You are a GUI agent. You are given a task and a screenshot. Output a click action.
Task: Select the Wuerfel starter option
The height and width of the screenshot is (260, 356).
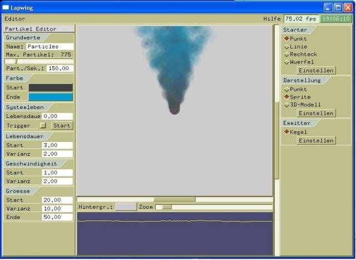coord(287,62)
